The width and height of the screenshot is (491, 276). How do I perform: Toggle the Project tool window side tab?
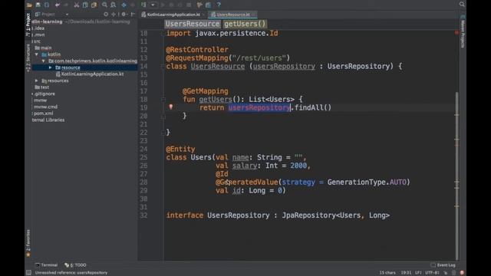pos(28,25)
